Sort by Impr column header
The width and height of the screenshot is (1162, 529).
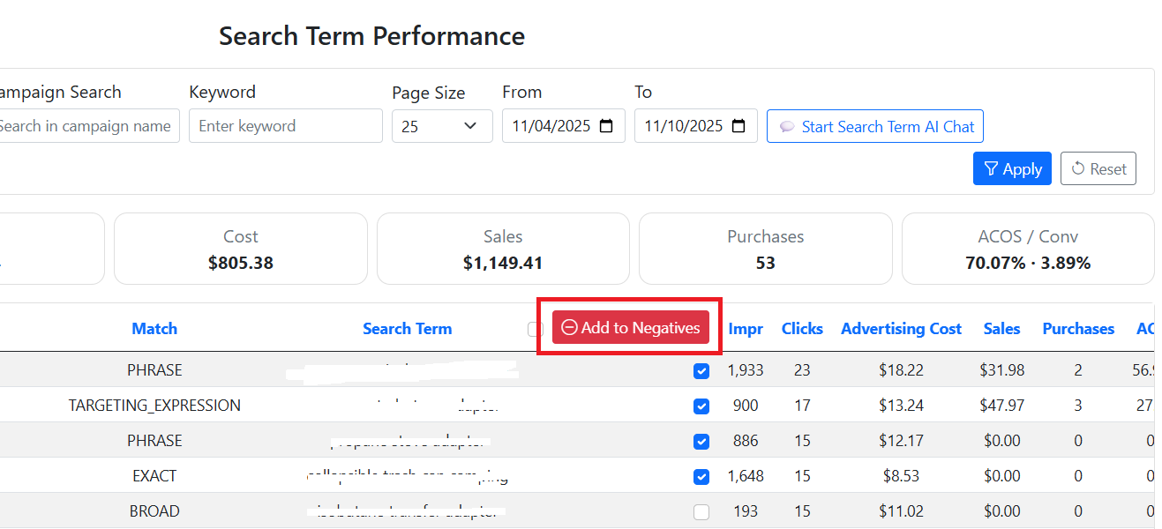pos(746,329)
